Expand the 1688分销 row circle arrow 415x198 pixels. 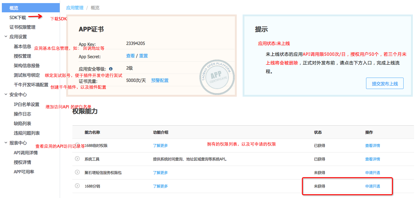pyautogui.click(x=77, y=186)
